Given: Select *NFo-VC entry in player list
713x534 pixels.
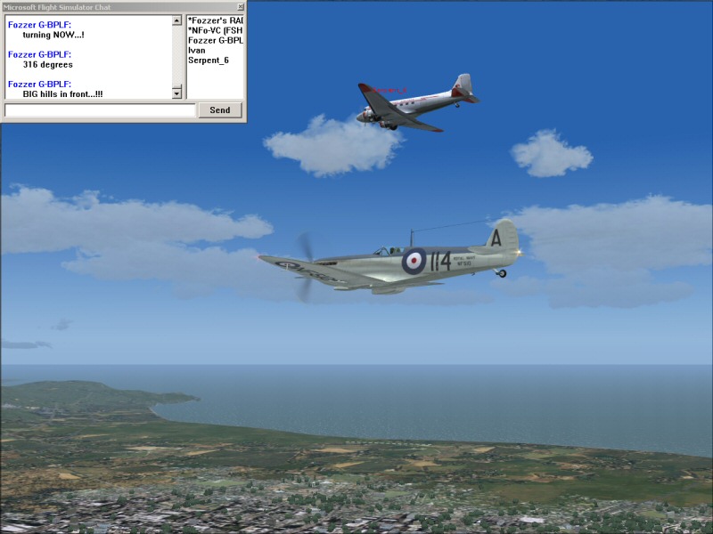Looking at the screenshot, I should click(x=215, y=29).
